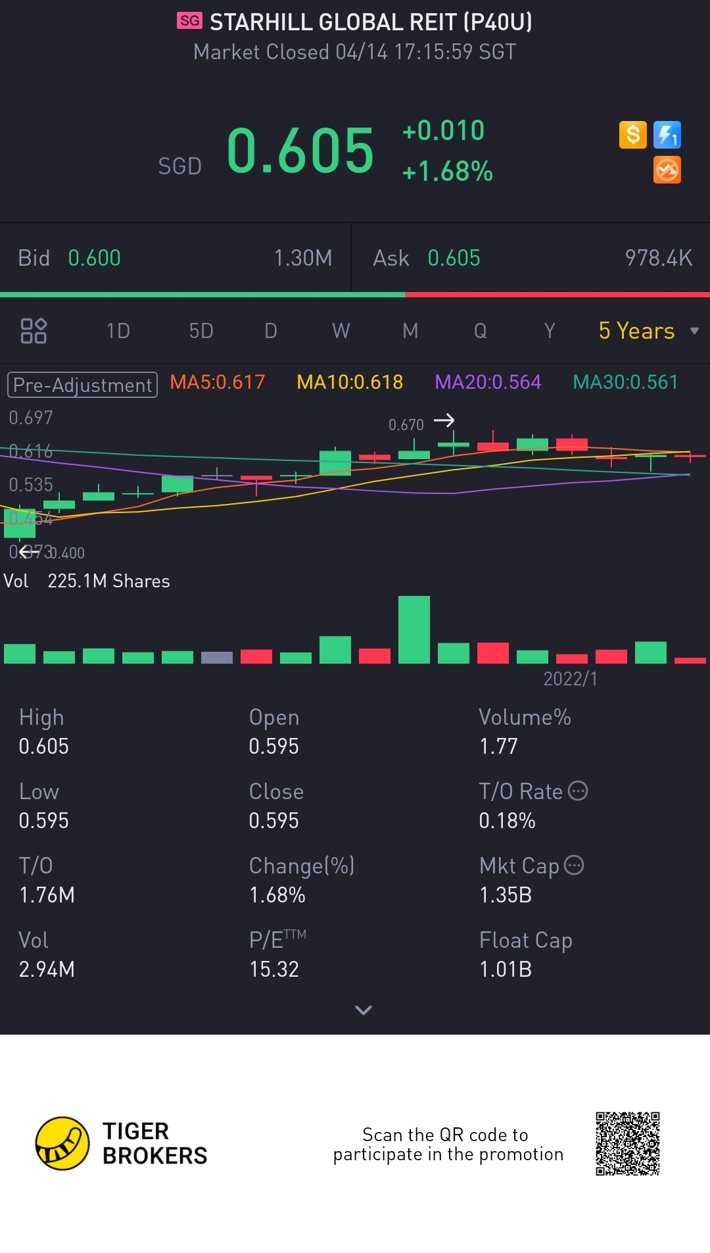Screen dimensions: 710x1253
Task: Tap the Float Cap value 1.01B
Action: 506,969
